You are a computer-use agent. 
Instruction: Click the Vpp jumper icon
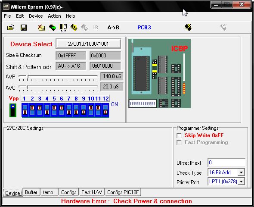(13, 110)
